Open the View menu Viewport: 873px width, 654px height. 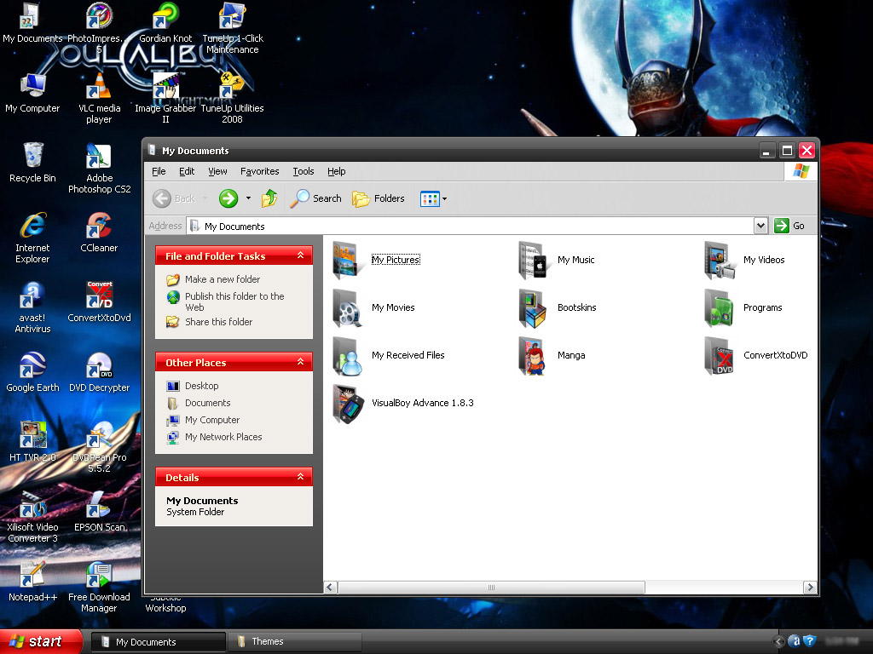(217, 171)
